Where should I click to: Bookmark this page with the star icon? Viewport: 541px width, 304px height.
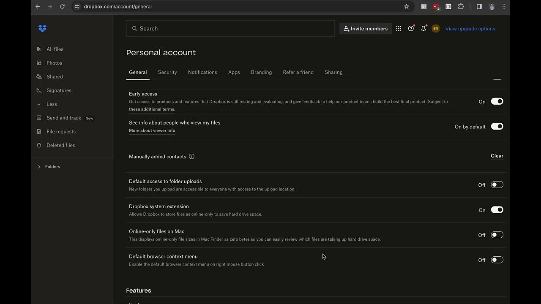tap(407, 7)
